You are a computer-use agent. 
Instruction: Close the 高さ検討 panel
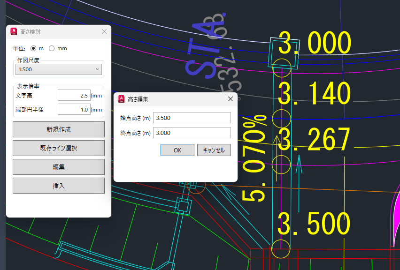coord(104,31)
